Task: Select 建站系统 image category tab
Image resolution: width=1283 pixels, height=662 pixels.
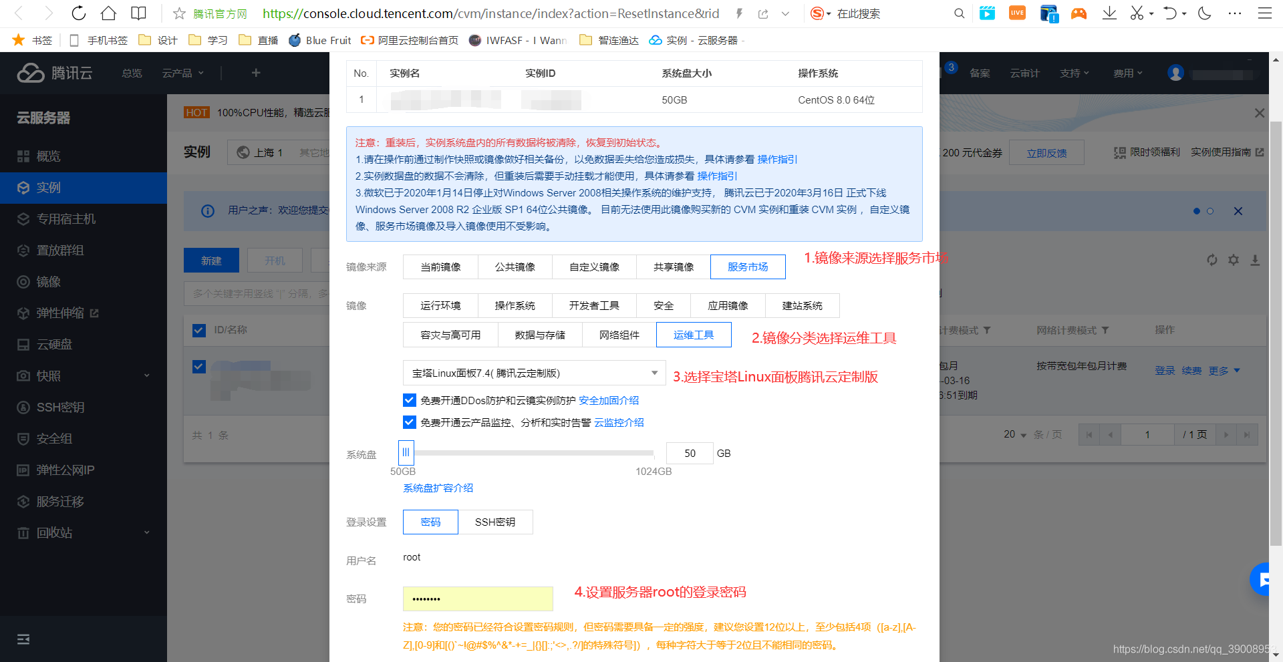Action: click(x=802, y=305)
